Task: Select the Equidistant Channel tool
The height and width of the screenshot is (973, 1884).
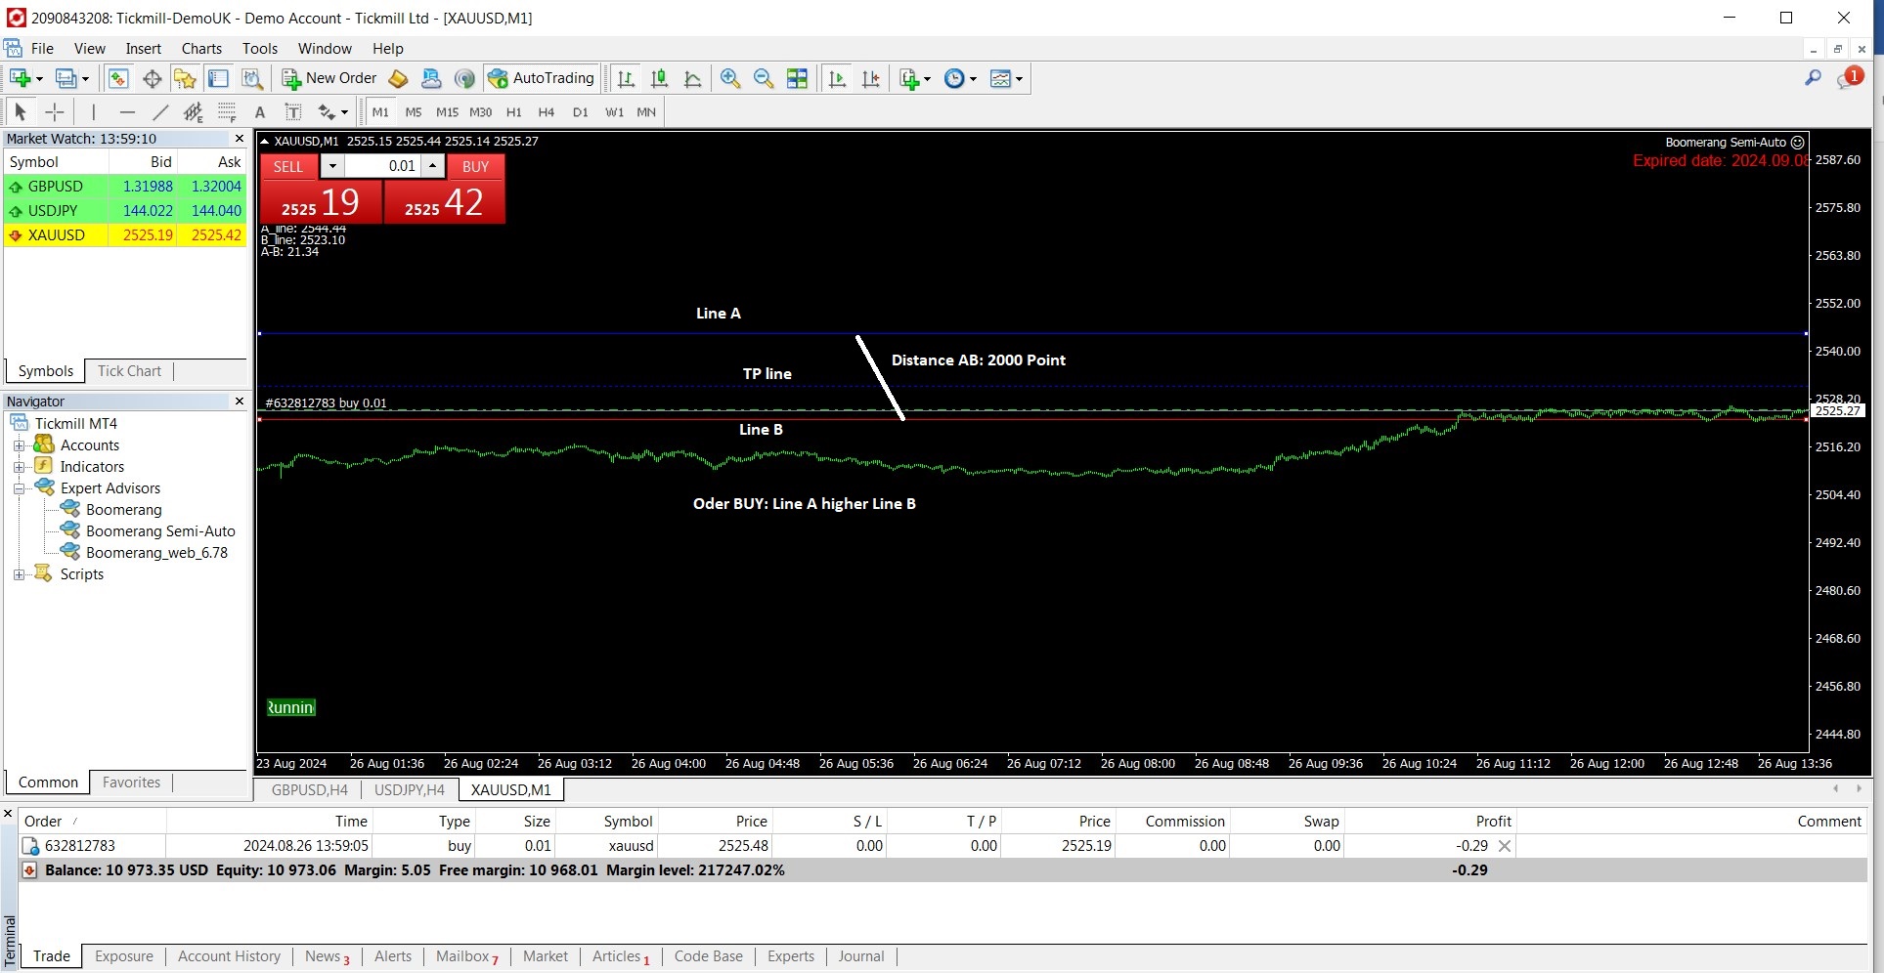Action: coord(194,111)
